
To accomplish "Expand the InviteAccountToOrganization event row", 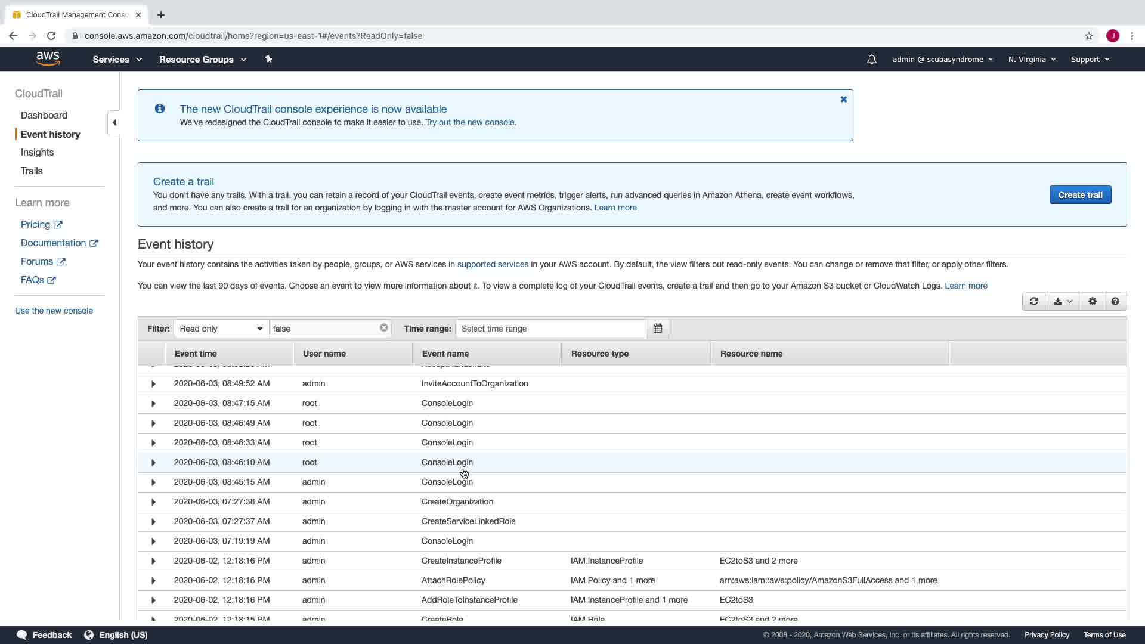I will [153, 384].
